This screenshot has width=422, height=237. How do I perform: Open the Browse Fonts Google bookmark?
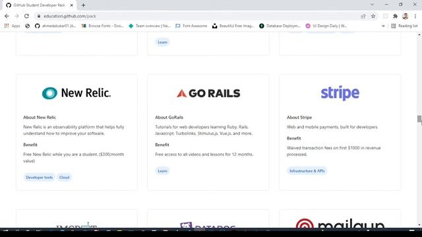103,26
